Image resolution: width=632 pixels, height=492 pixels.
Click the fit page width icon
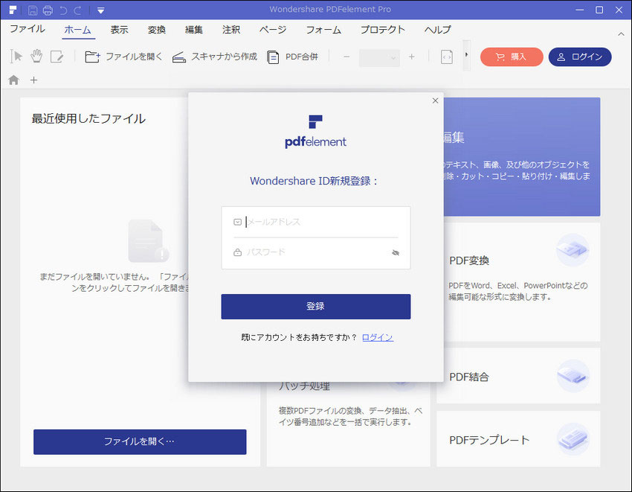click(x=447, y=57)
